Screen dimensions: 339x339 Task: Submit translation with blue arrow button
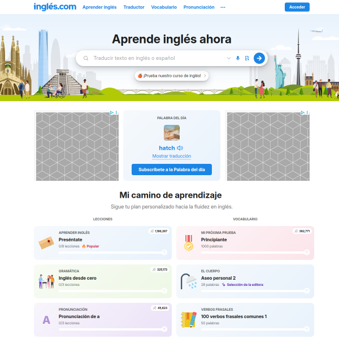click(259, 58)
